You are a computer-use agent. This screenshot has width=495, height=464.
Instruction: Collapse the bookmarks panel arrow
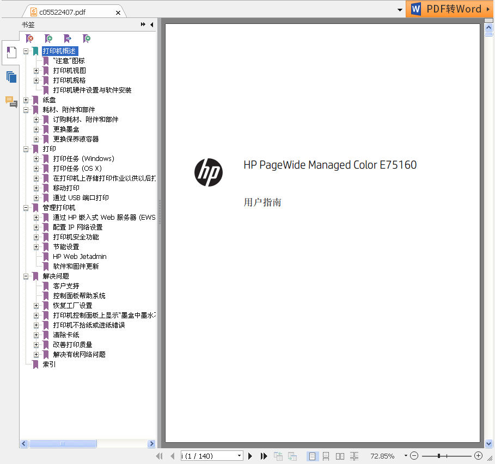tap(152, 24)
